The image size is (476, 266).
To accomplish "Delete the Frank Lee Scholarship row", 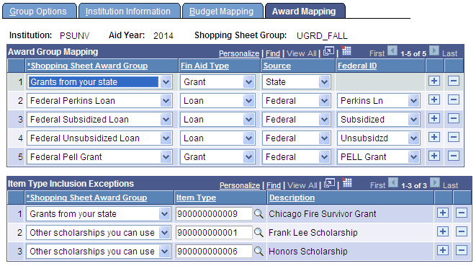I will 462,232.
